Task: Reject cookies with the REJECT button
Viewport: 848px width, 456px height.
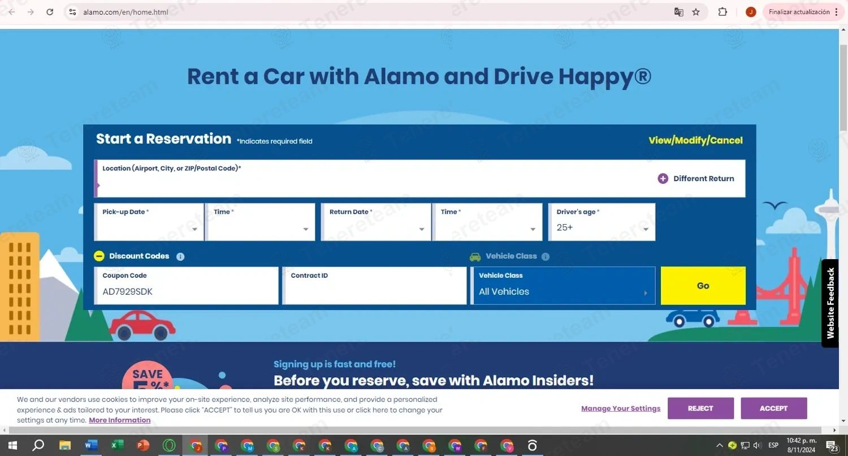Action: coord(700,408)
